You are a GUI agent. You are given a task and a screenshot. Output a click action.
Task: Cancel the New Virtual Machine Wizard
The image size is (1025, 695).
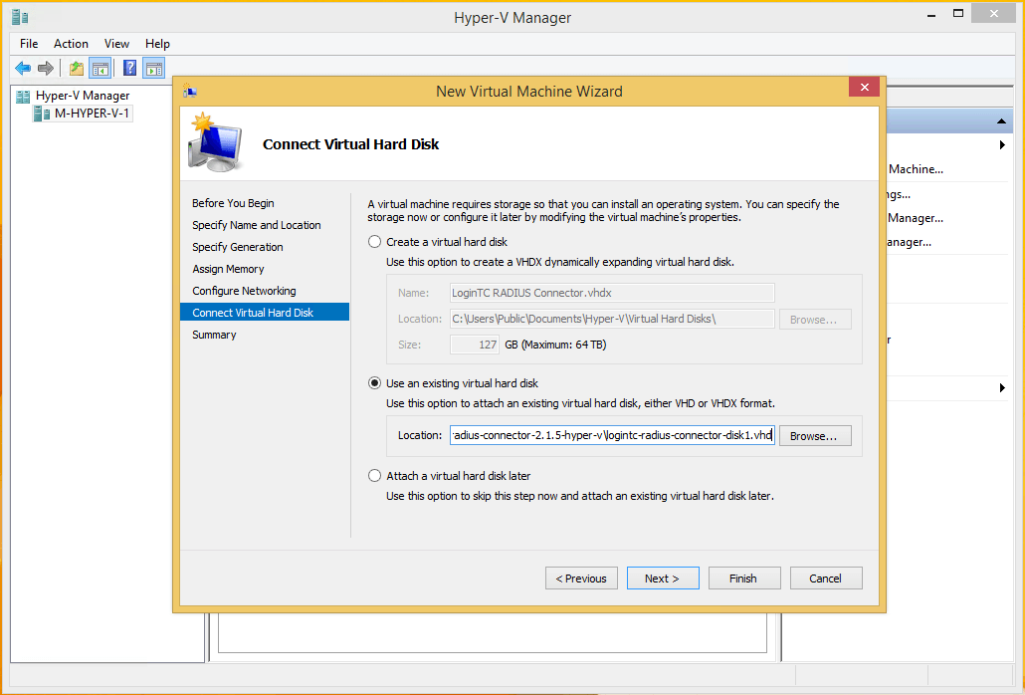point(826,579)
